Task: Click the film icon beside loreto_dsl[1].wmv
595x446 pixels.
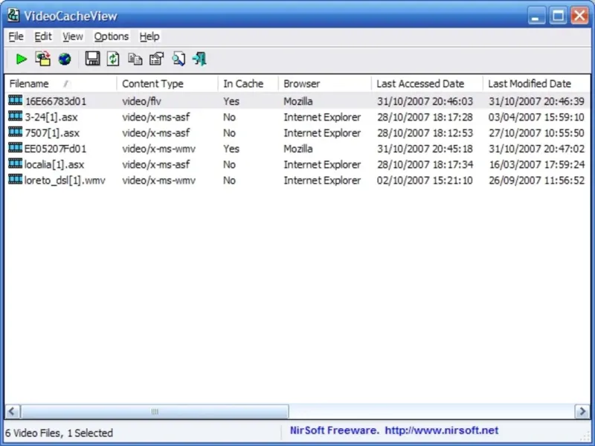Action: 15,179
